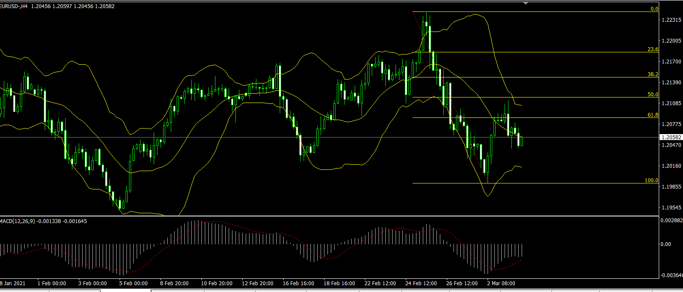Click price scale value 1.21390
This screenshot has width=683, height=292.
[672, 83]
